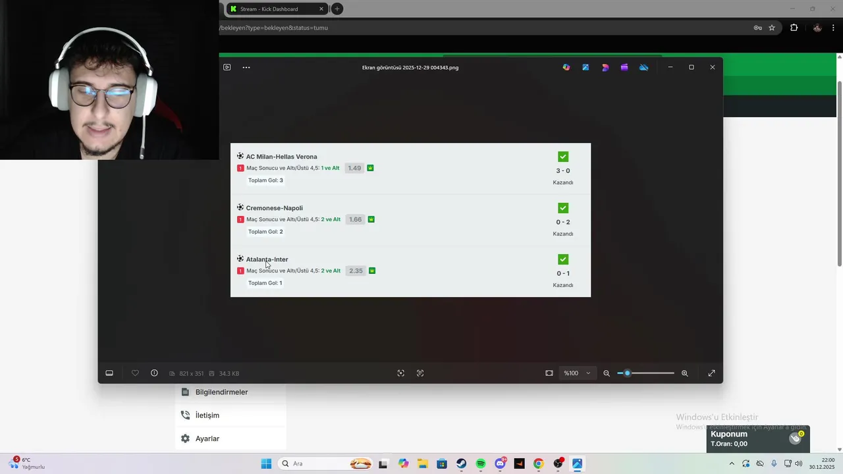The height and width of the screenshot is (474, 843).
Task: Click the 1.66 odds value
Action: [355, 219]
